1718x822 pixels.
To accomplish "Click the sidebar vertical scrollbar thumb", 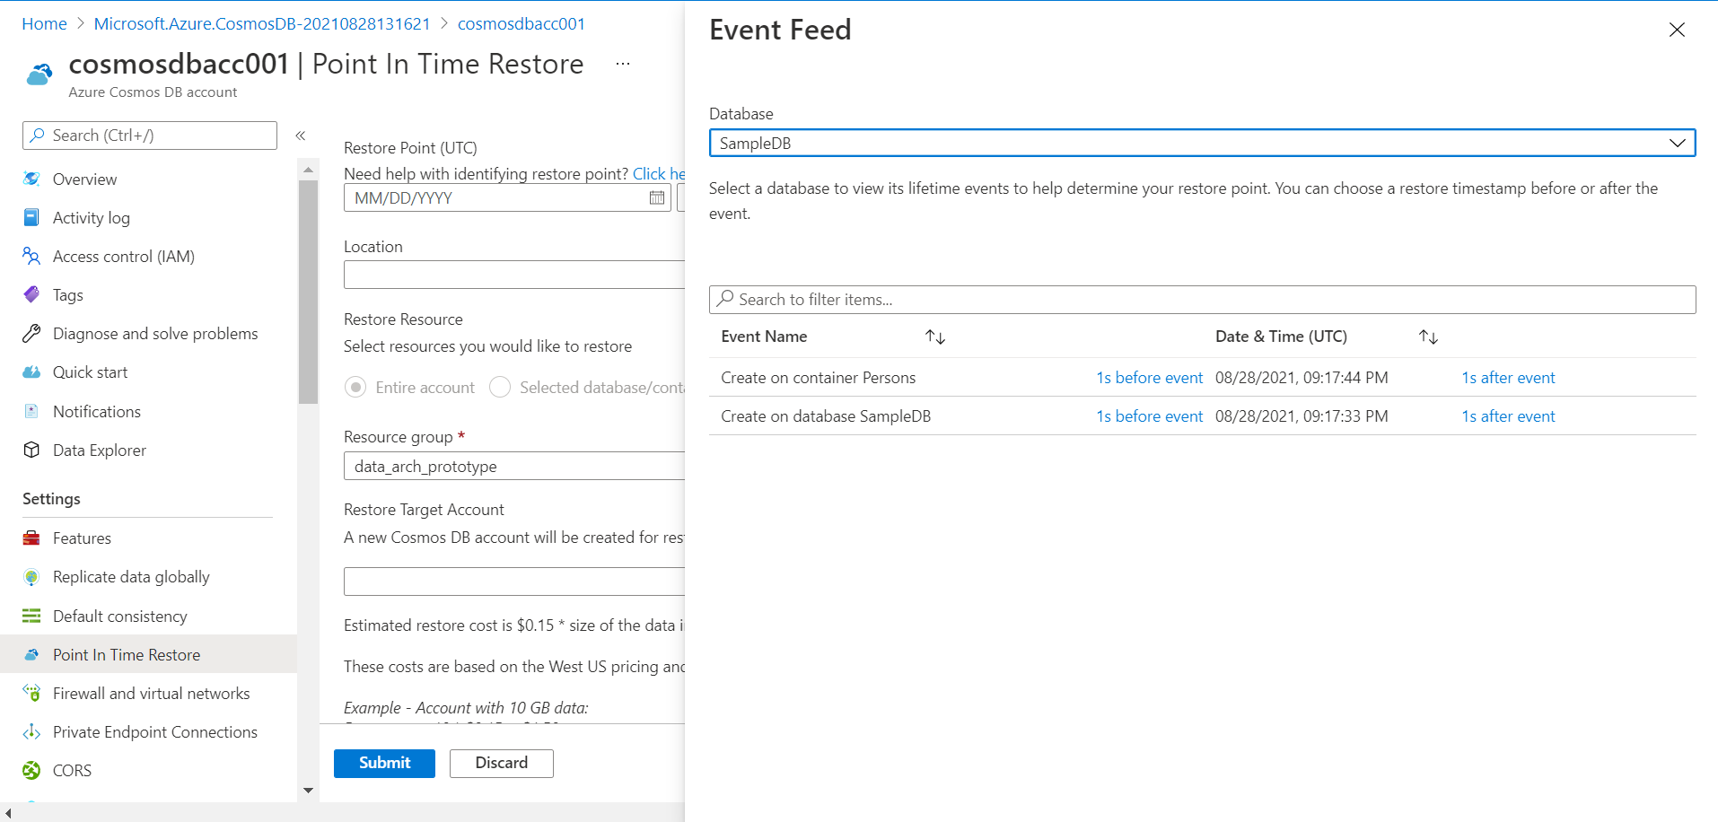I will 308,292.
